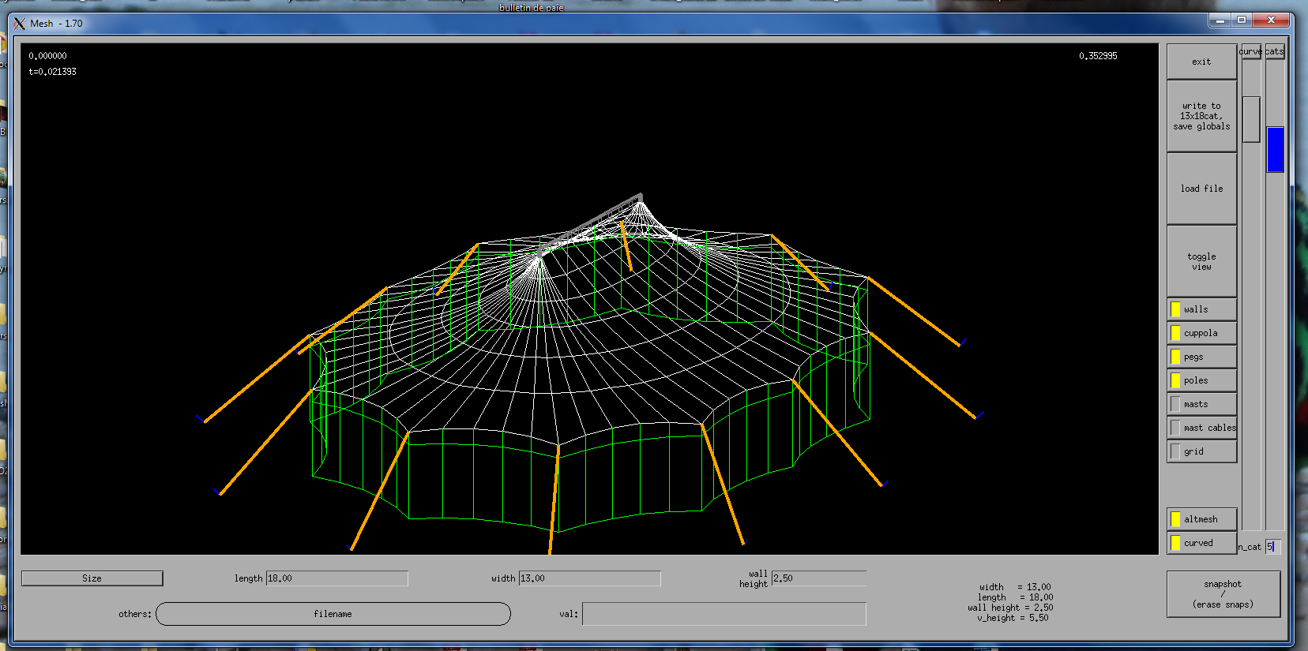Viewport: 1308px width, 651px height.
Task: Take a snapshot with the snapshot button
Action: pyautogui.click(x=1223, y=594)
